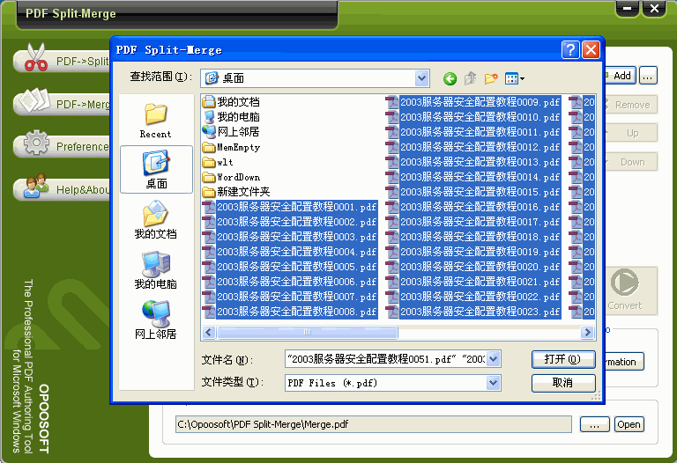Image resolution: width=677 pixels, height=463 pixels.
Task: Expand the 文件类型 filter dropdown
Action: (x=494, y=382)
